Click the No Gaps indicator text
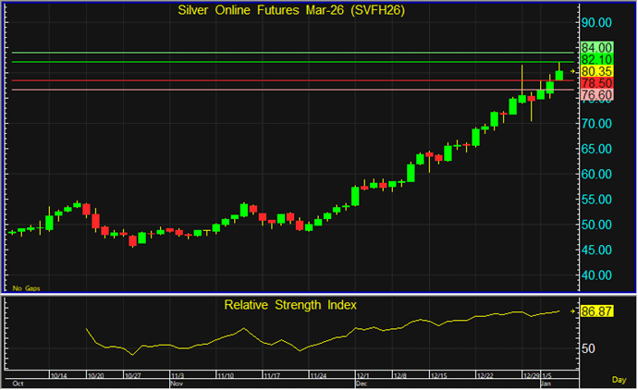This screenshot has height=390, width=638. 24,288
